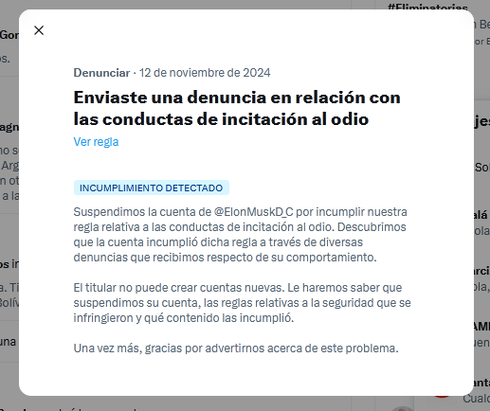Click the dimmed Gor name at top left

click(9, 35)
